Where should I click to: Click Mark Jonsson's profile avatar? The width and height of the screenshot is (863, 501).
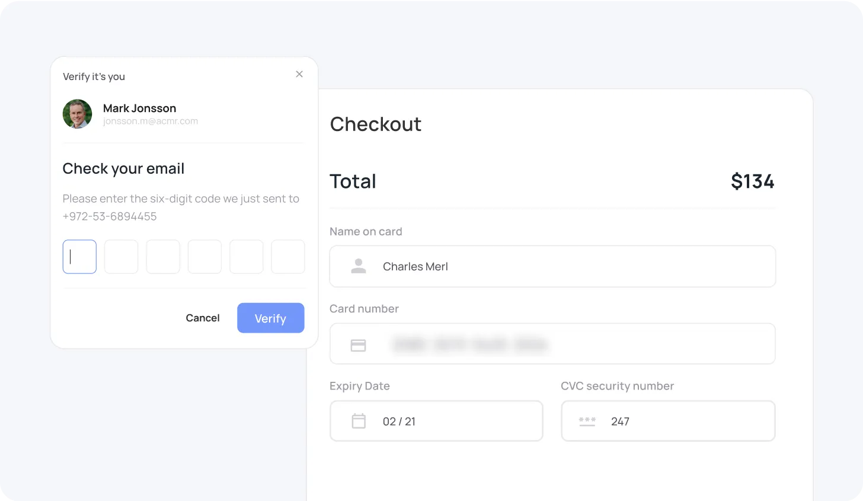coord(78,114)
